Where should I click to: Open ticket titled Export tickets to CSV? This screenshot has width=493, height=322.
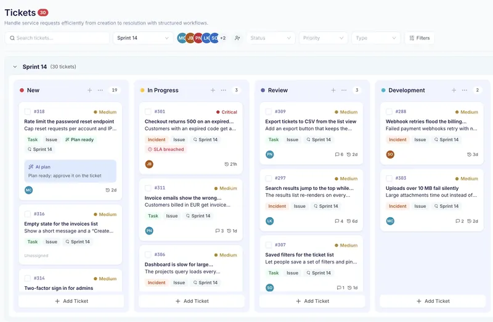pyautogui.click(x=311, y=122)
